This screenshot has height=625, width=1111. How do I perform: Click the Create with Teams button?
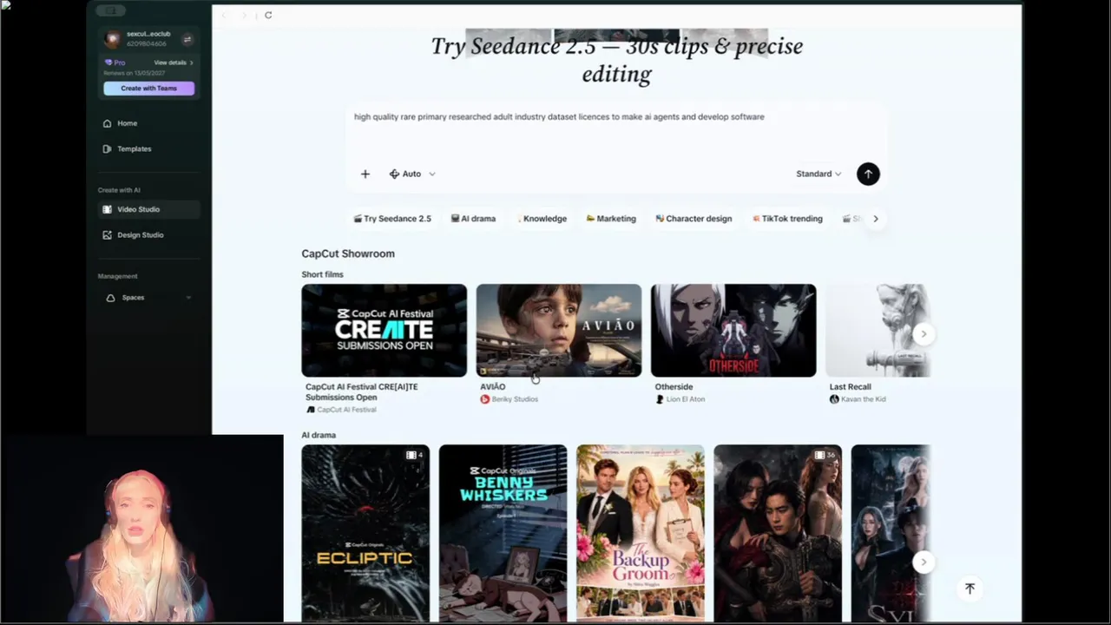tap(149, 89)
